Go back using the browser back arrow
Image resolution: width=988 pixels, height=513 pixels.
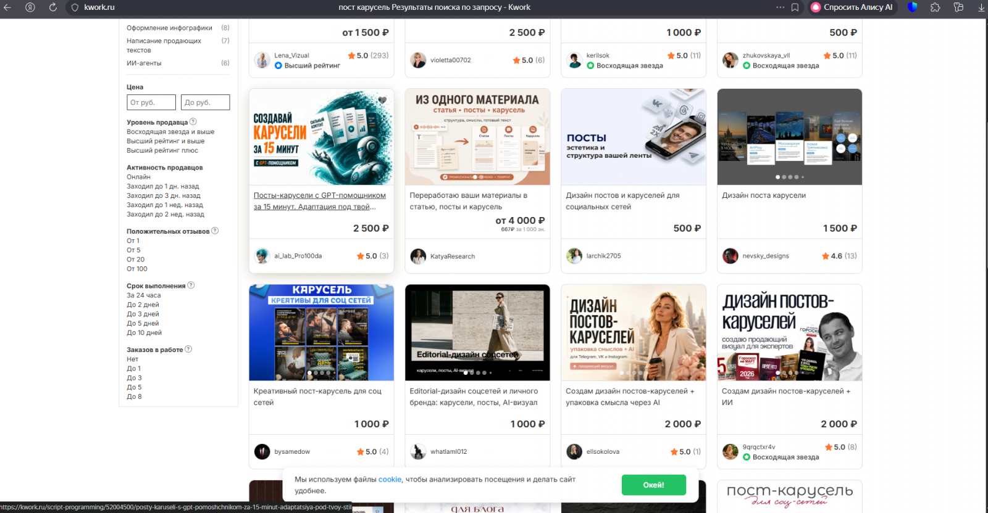point(8,7)
